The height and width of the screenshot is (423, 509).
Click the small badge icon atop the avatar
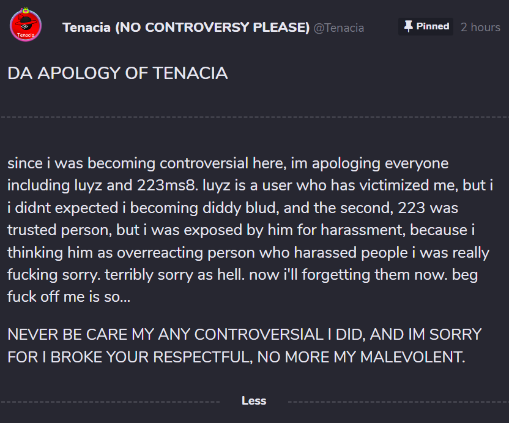(x=26, y=10)
